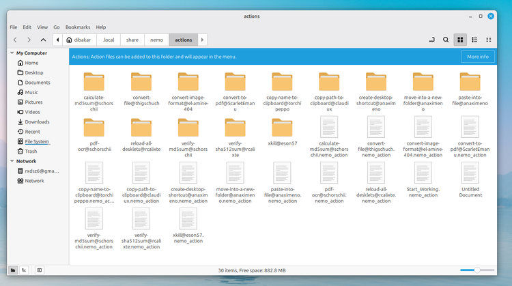The height and width of the screenshot is (286, 512).
Task: Jump to dibakar home in path bar
Action: click(x=79, y=40)
